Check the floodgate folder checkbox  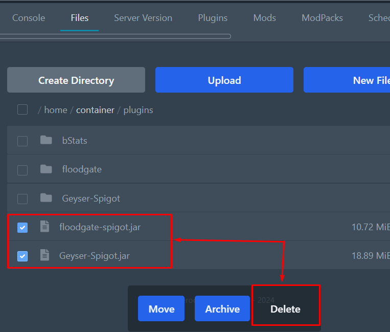22,170
